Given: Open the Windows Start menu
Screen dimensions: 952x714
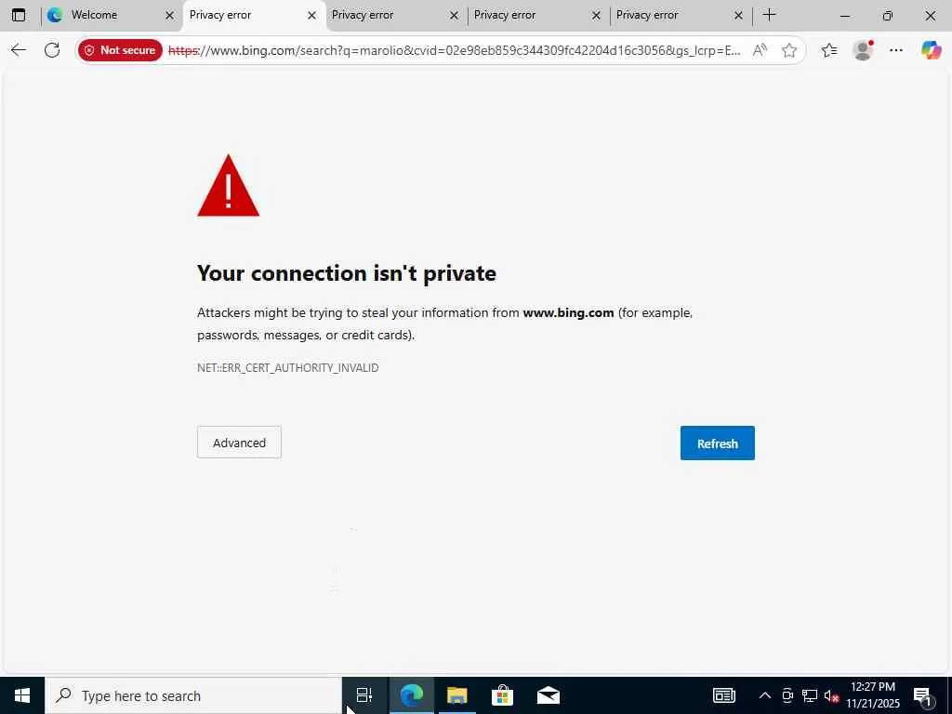Looking at the screenshot, I should (x=22, y=695).
